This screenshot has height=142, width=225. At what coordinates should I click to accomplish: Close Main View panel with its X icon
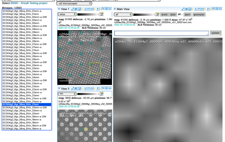115,9
